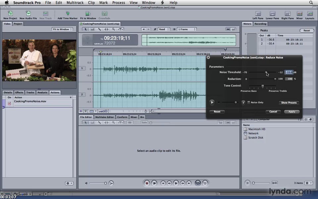Open the Action column header menu arrow
Screen dimensions: 318x199
tap(71, 98)
